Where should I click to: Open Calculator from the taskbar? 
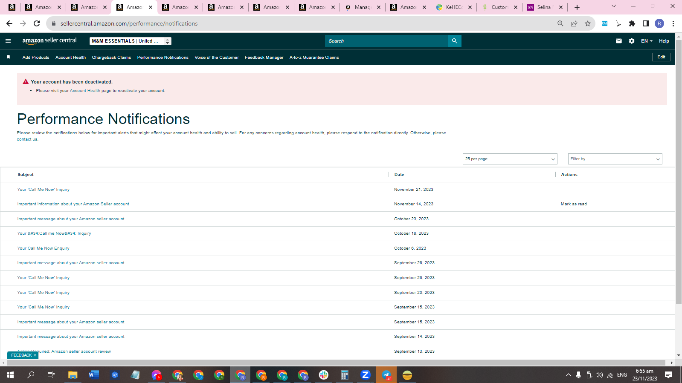click(x=345, y=375)
